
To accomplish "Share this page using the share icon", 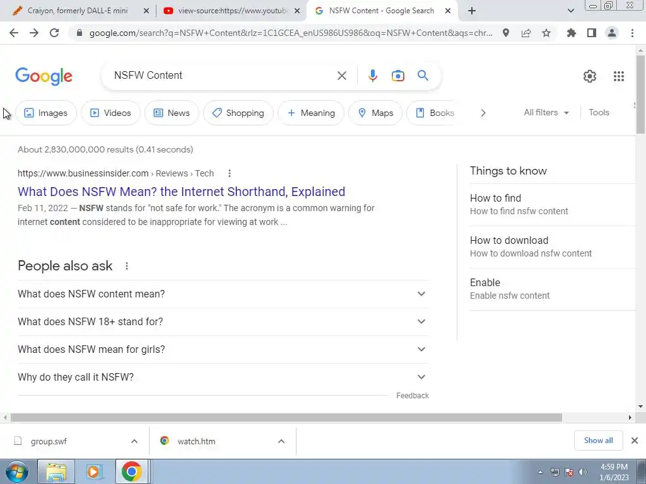I will [526, 33].
